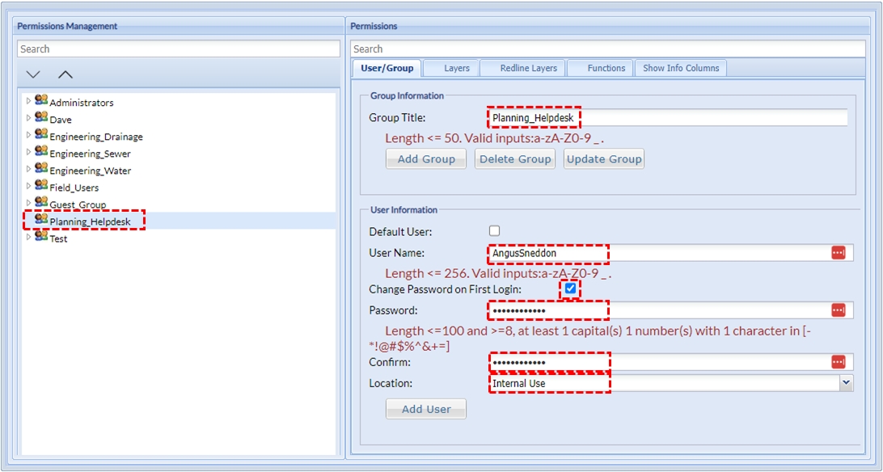Uncheck Change Password on First Login

click(571, 289)
